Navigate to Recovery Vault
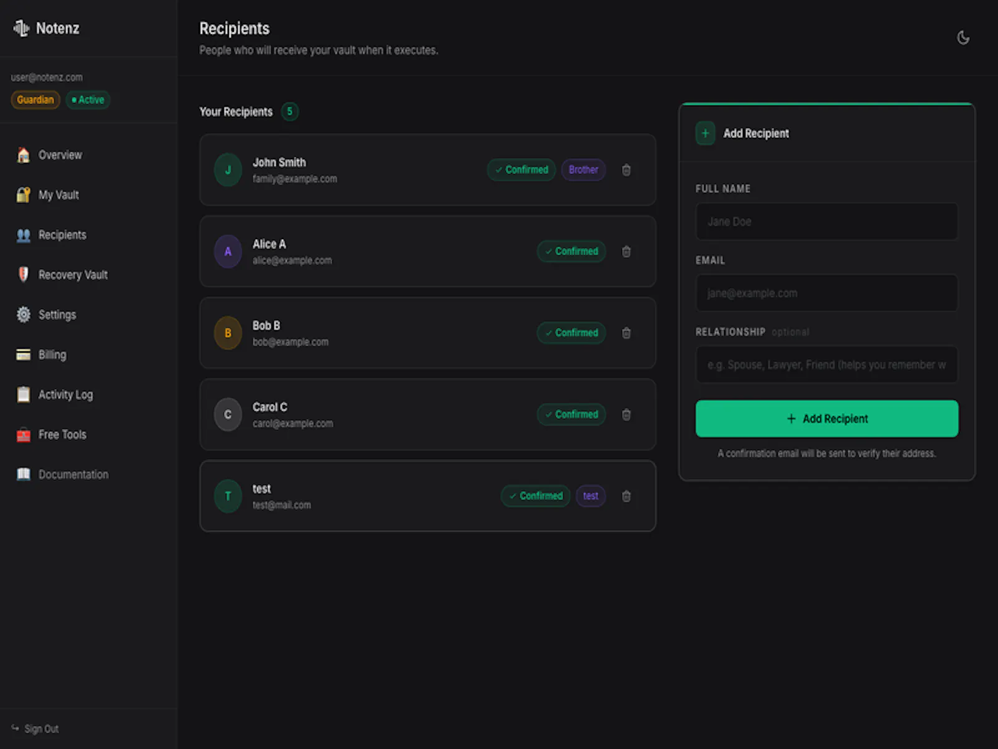The height and width of the screenshot is (749, 998). point(73,275)
